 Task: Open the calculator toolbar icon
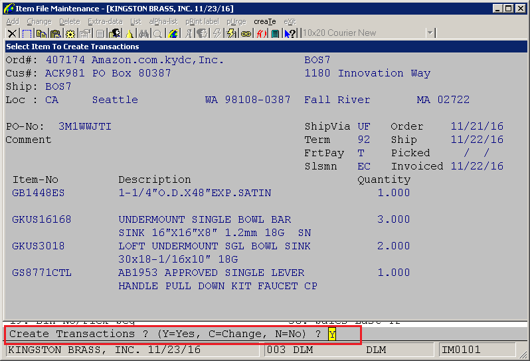click(x=276, y=33)
